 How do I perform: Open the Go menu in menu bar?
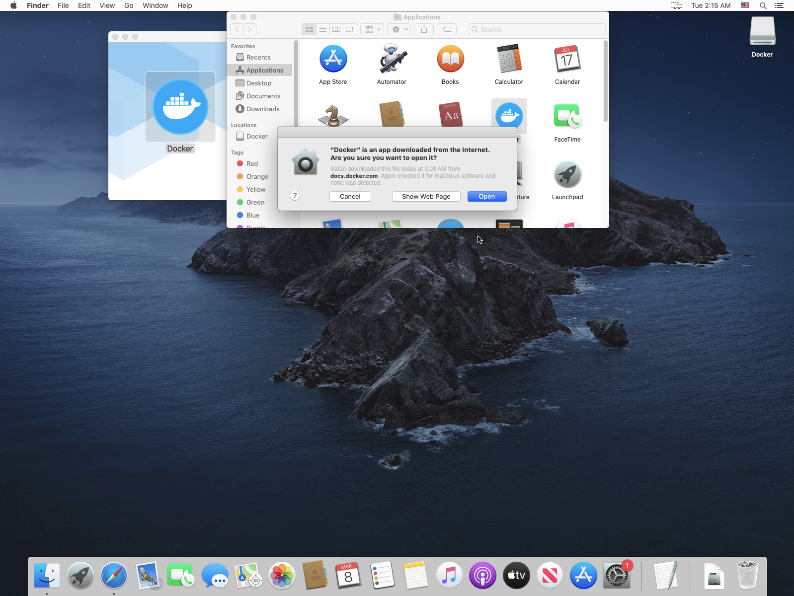(129, 5)
